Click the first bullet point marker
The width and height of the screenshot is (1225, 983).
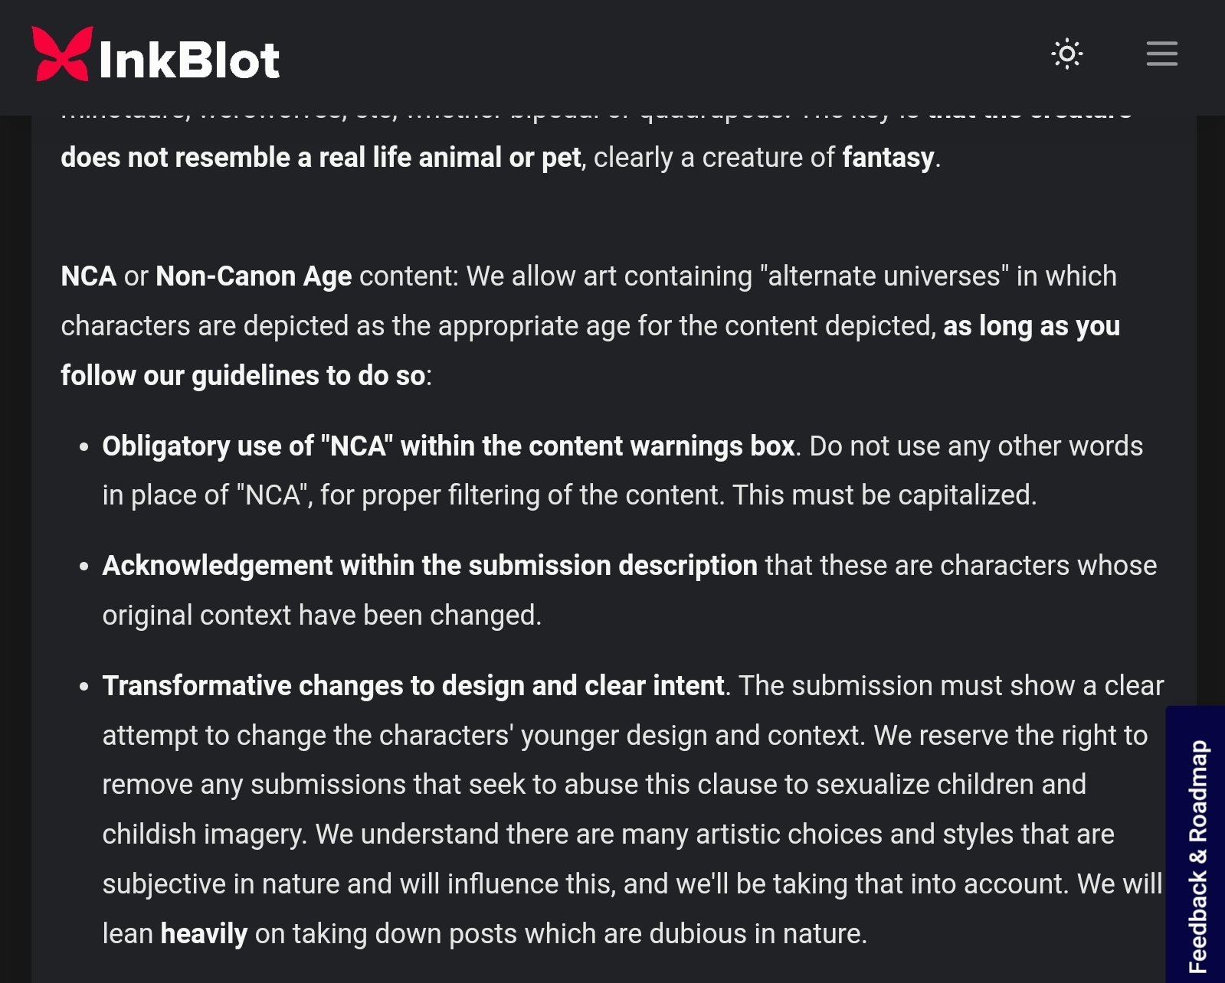(x=84, y=447)
